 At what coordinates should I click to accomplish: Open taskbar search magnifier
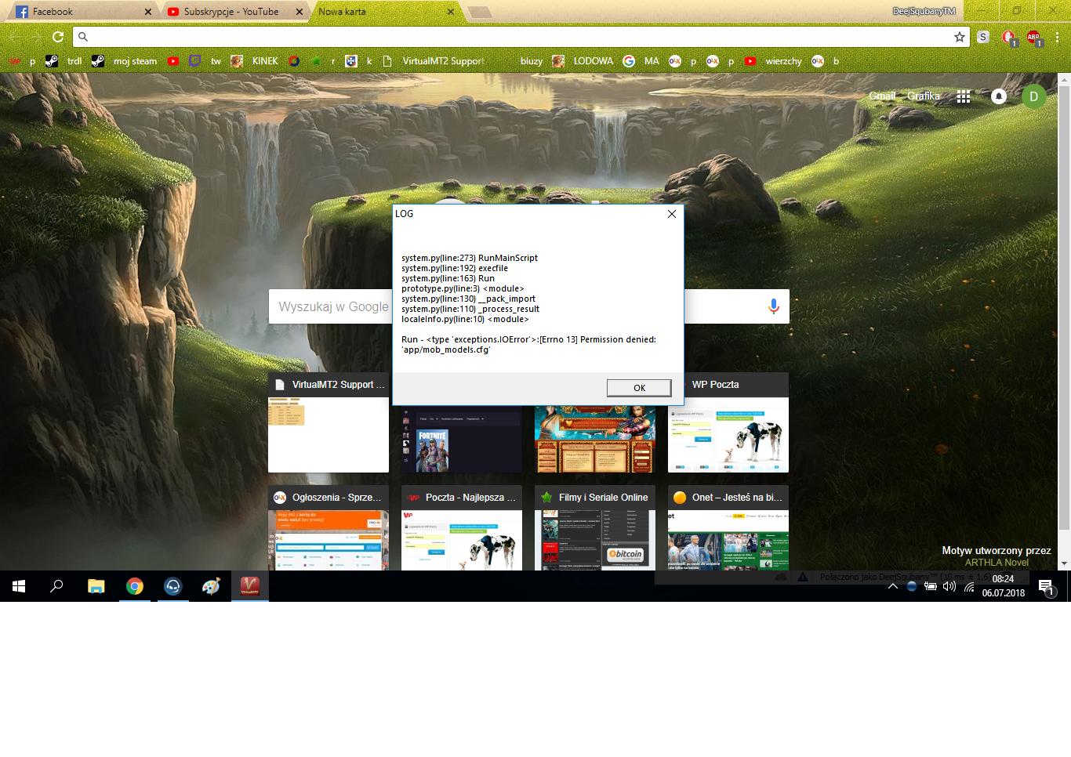56,586
